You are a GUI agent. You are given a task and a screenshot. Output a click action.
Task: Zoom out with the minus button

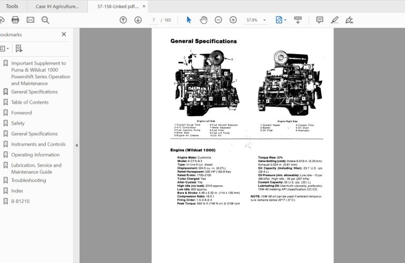[x=218, y=20]
